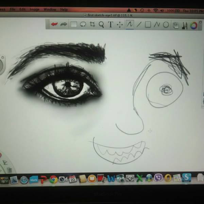Viewport: 204px width, 204px height.
Task: Toggle the freehand stroke draw style
Action: (129, 24)
